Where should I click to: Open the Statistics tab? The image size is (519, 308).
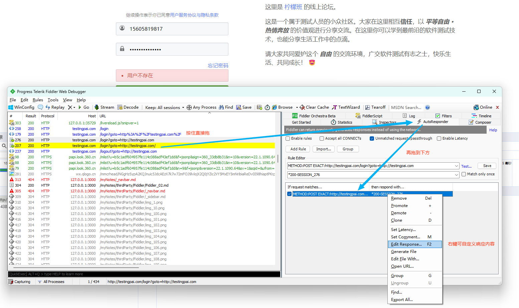(342, 122)
